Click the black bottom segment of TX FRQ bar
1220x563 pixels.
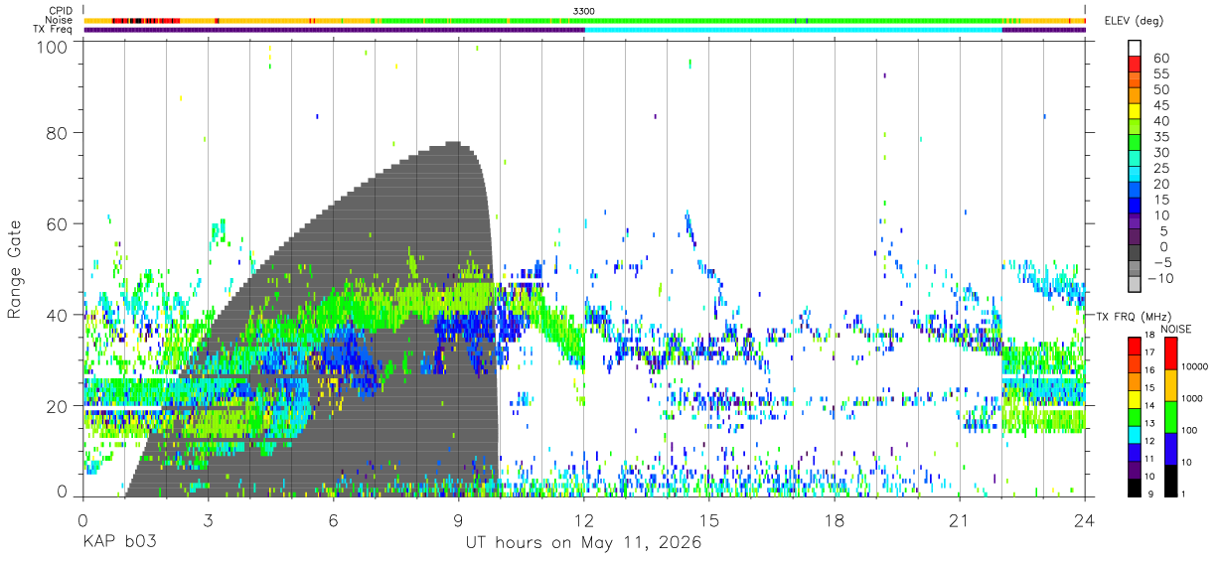tap(1135, 488)
